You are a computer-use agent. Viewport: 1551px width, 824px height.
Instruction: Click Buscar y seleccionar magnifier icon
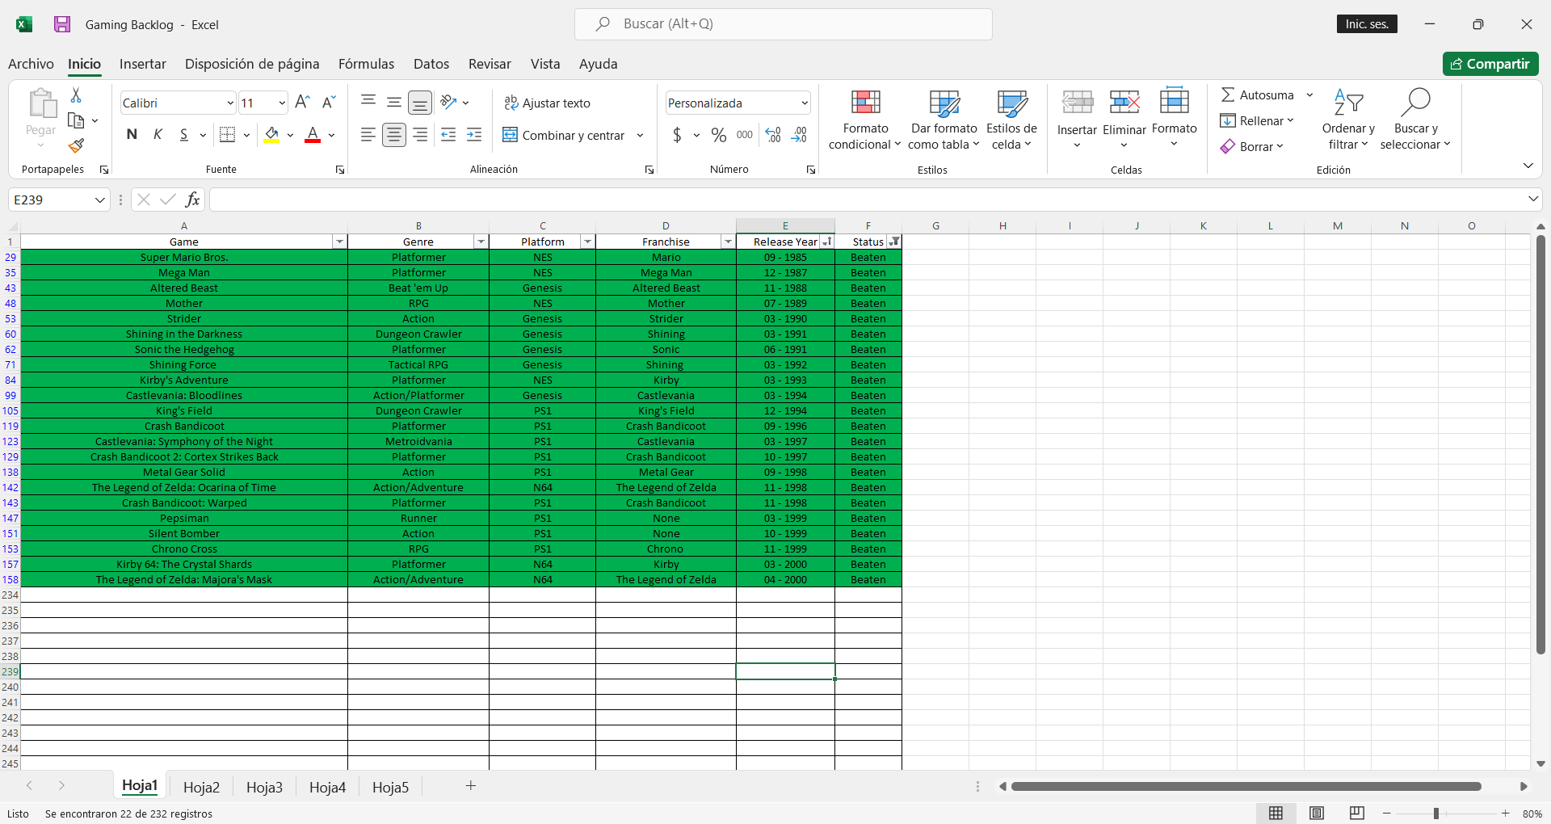click(x=1415, y=102)
